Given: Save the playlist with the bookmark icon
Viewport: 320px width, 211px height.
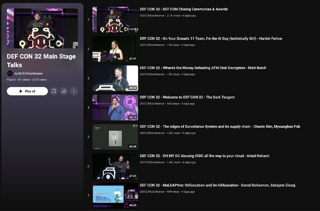Looking at the screenshot, I should pos(54,91).
